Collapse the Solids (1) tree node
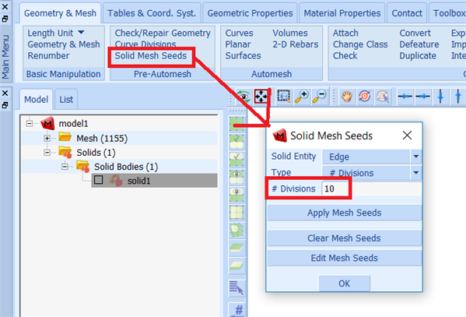Screen dimensions: 466x317 [x=47, y=153]
